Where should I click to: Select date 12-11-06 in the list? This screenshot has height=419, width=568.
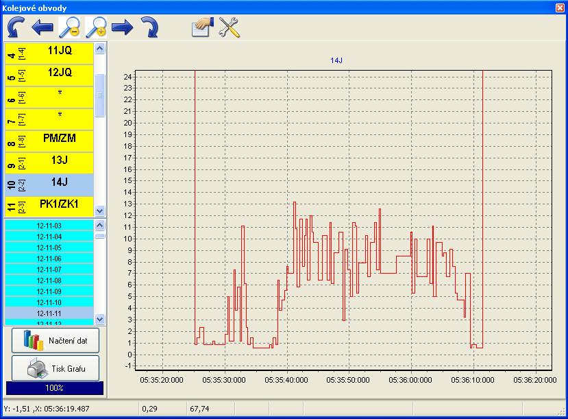click(49, 259)
